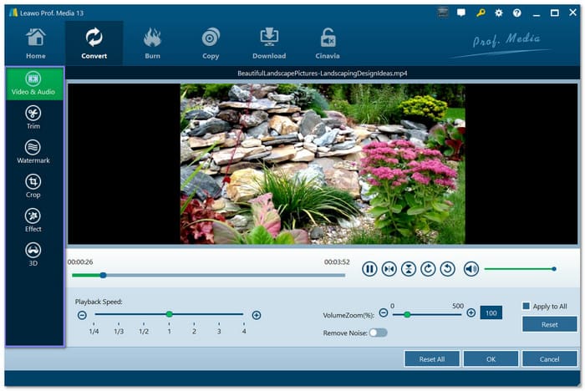
Task: Flip video horizontally
Action: click(x=389, y=269)
